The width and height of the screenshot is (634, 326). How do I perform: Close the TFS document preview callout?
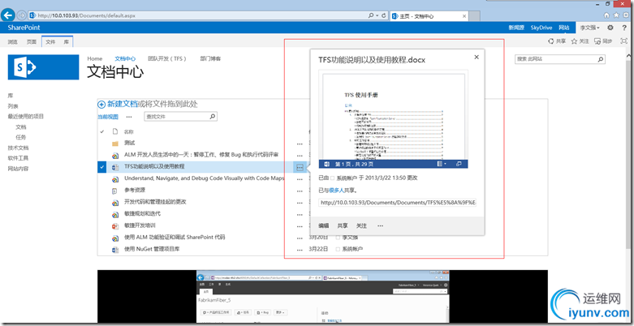click(477, 57)
